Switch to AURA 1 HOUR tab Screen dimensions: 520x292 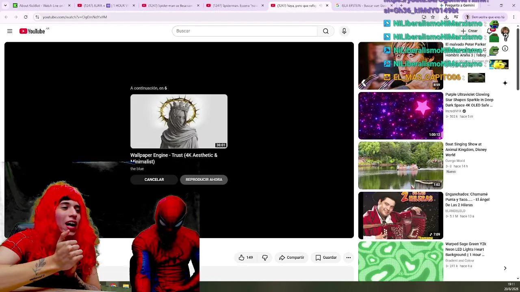pos(106,6)
